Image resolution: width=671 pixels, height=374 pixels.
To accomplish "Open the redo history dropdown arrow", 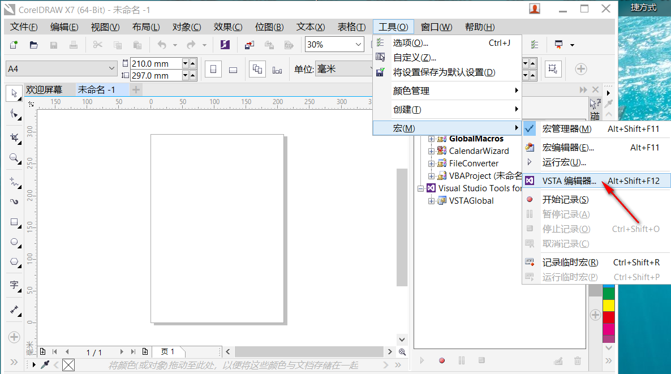I will click(205, 45).
